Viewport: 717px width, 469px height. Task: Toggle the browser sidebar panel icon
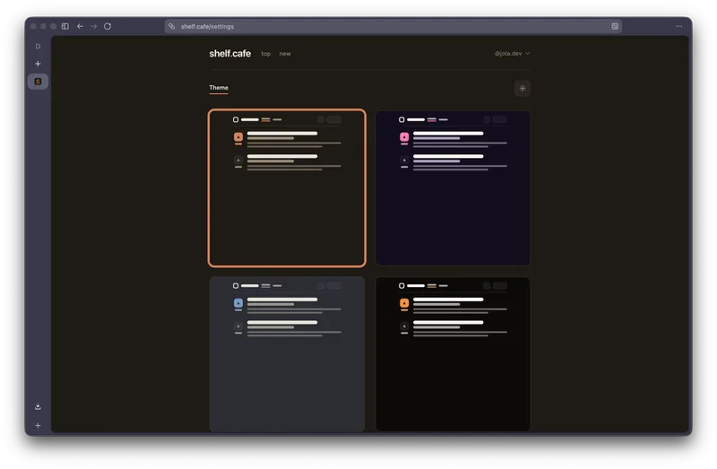point(65,27)
